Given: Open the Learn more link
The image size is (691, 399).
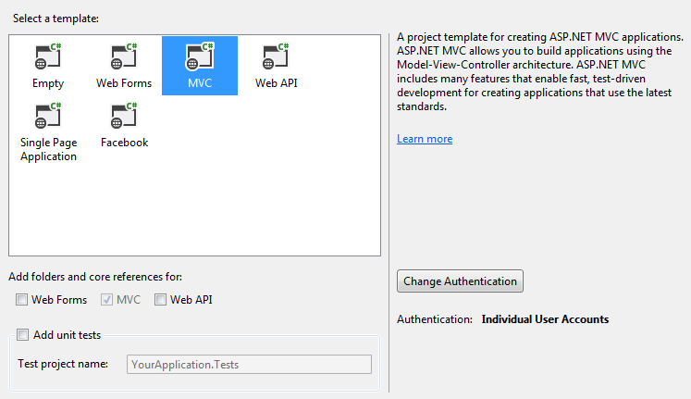Looking at the screenshot, I should tap(425, 139).
